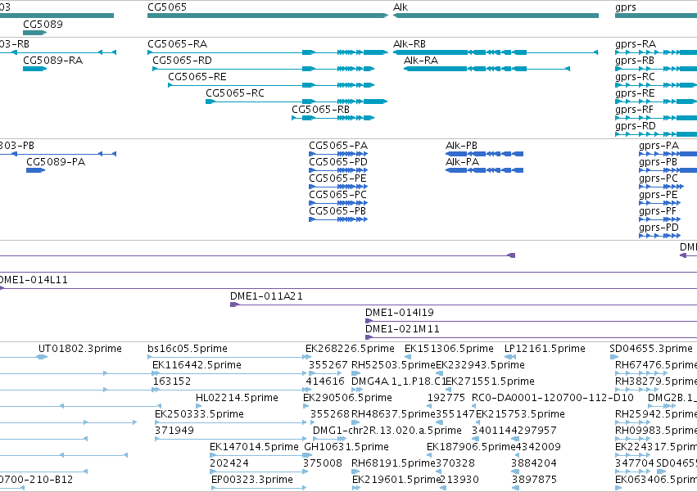Select the EK290506.5prime EST label

pos(347,398)
